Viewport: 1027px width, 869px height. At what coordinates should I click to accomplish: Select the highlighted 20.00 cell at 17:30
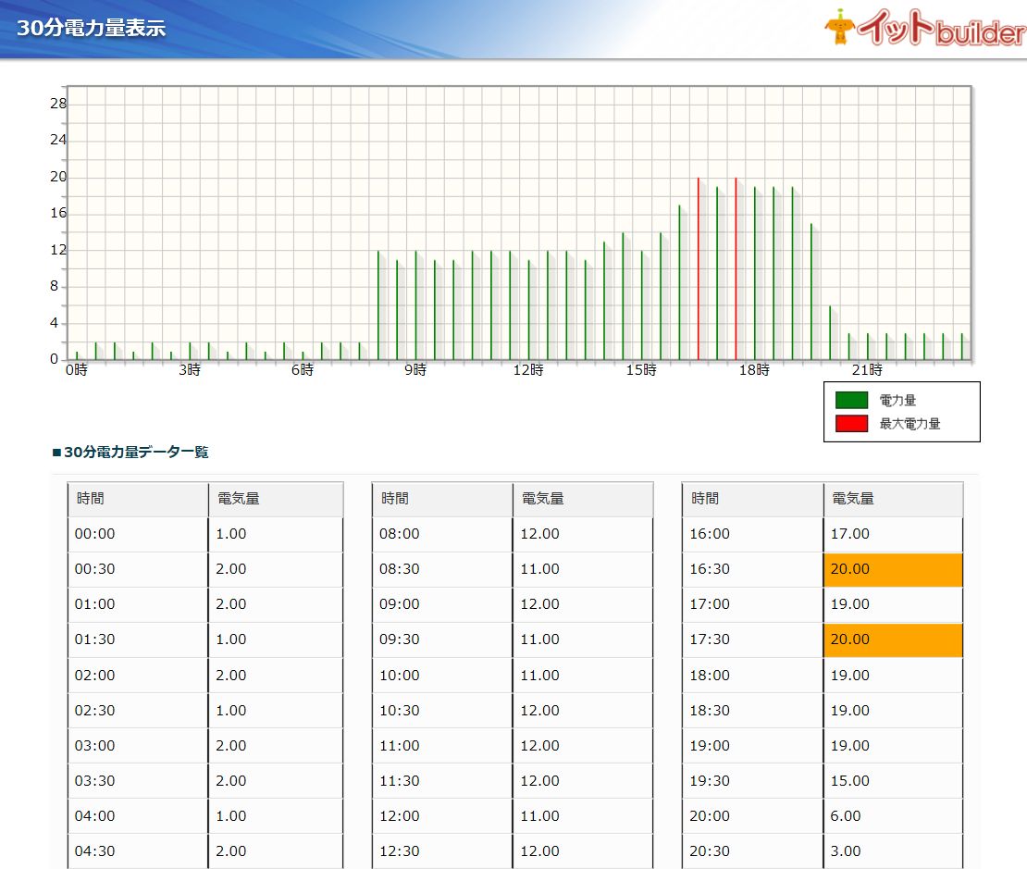point(892,639)
